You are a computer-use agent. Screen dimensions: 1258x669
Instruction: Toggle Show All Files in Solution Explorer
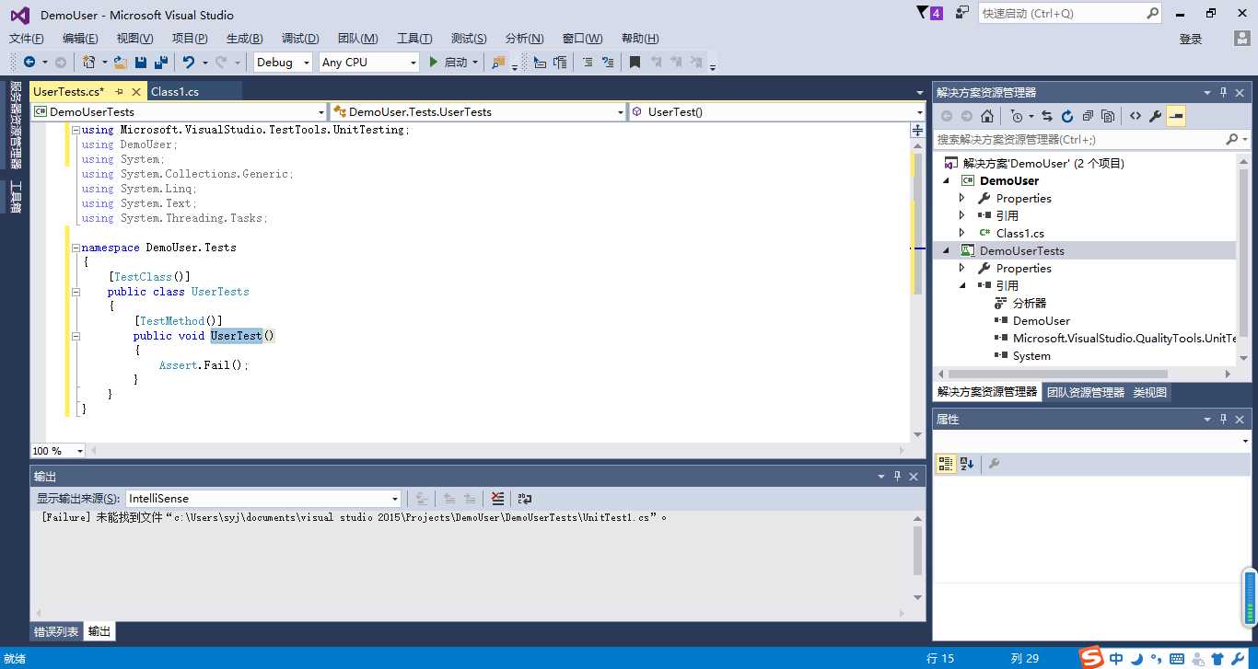(x=1108, y=116)
